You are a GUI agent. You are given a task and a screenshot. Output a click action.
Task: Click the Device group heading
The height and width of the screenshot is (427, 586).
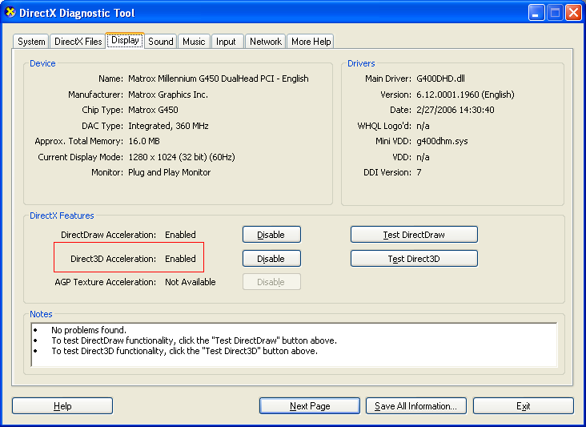pos(42,63)
